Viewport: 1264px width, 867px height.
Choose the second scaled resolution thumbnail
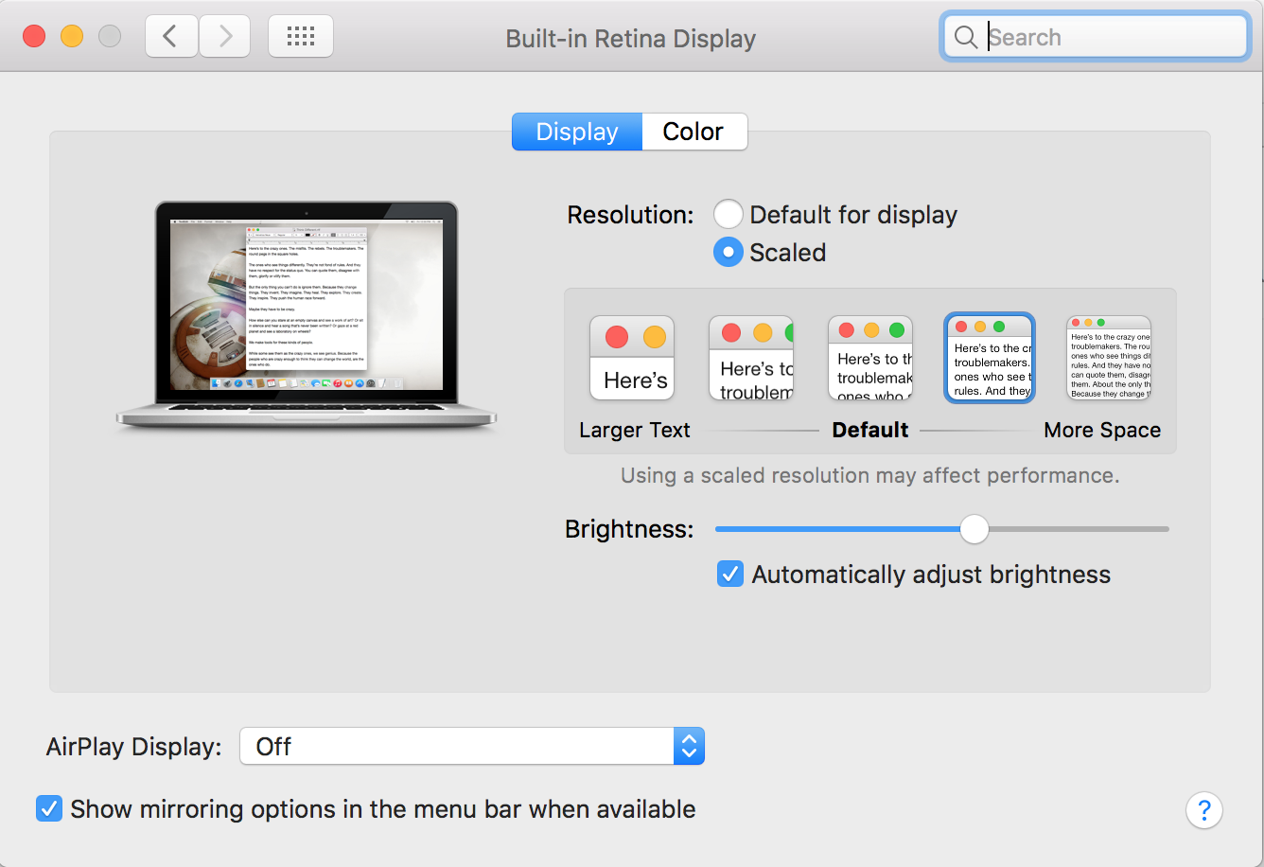751,358
